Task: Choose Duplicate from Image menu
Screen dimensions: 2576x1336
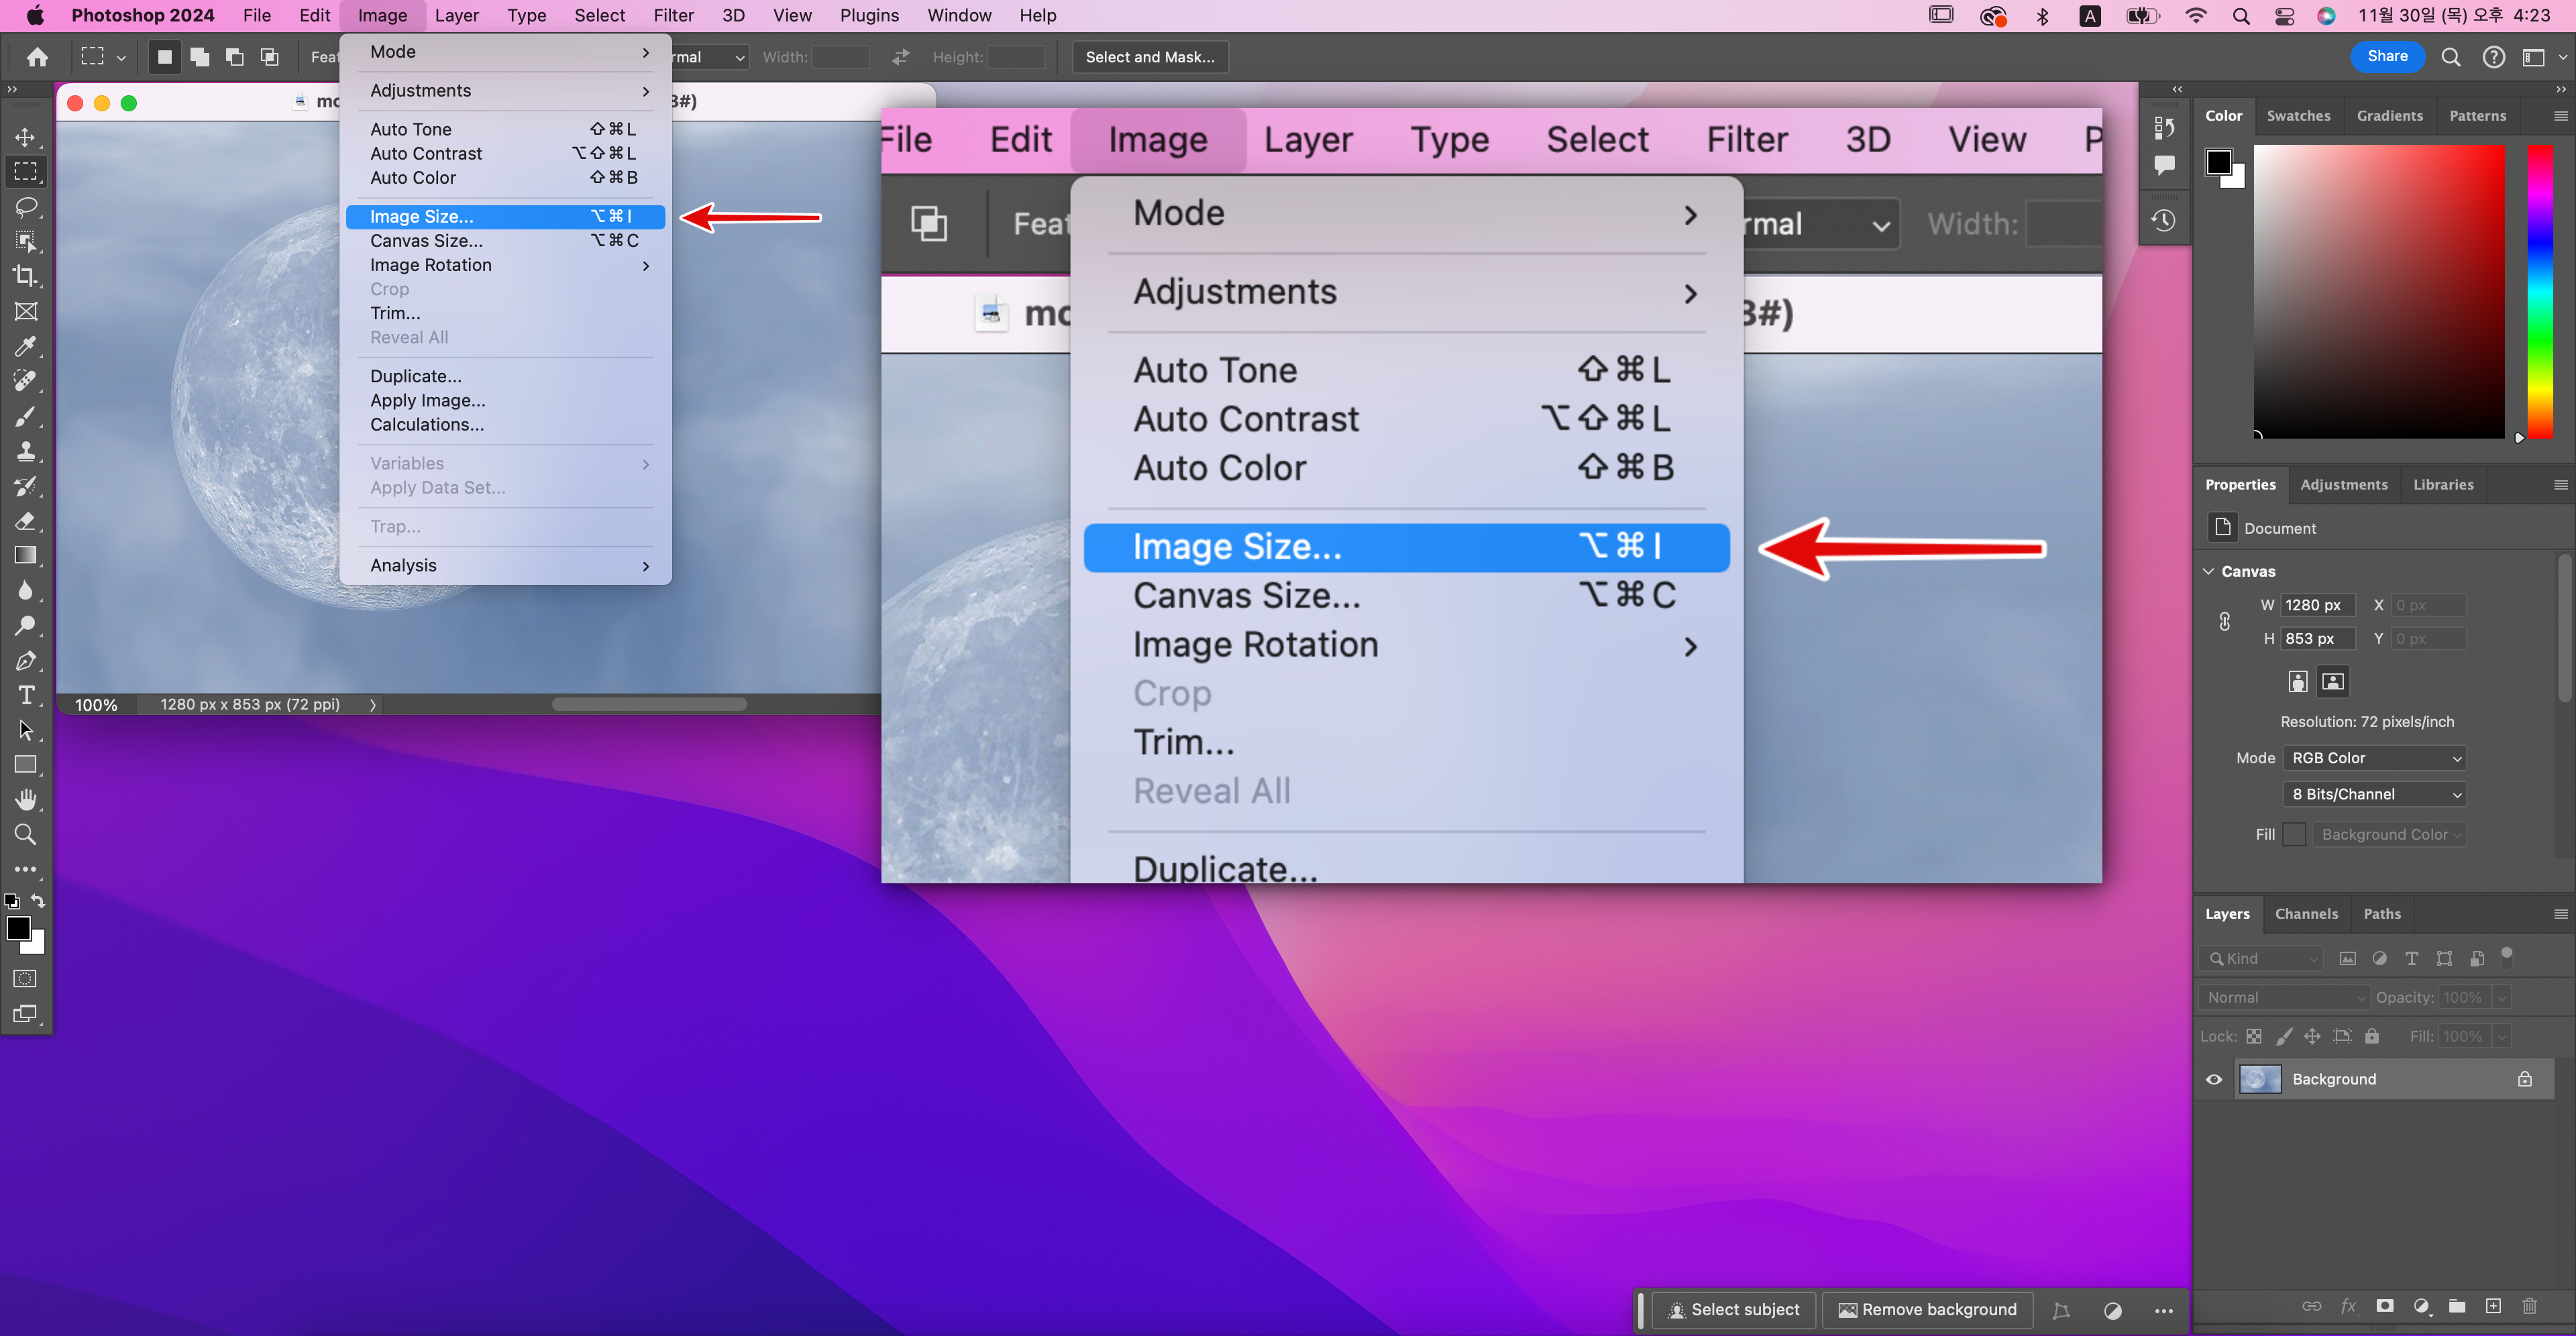Action: [506, 377]
